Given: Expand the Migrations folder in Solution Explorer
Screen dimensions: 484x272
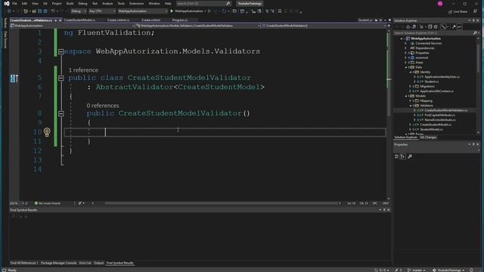Looking at the screenshot, I should (x=410, y=86).
